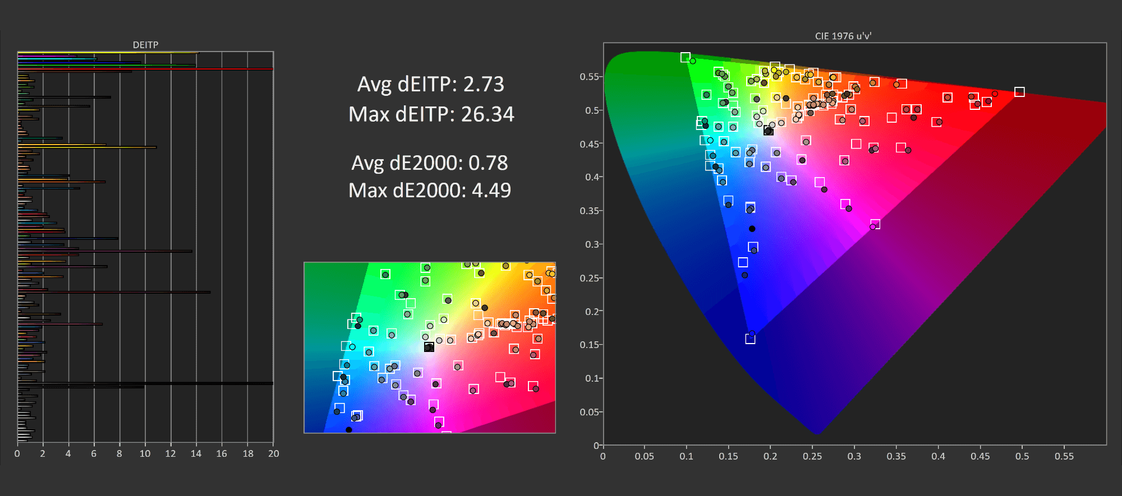Click the 20 label on DEITP x-axis
Screen dimensions: 1122x496
point(273,453)
